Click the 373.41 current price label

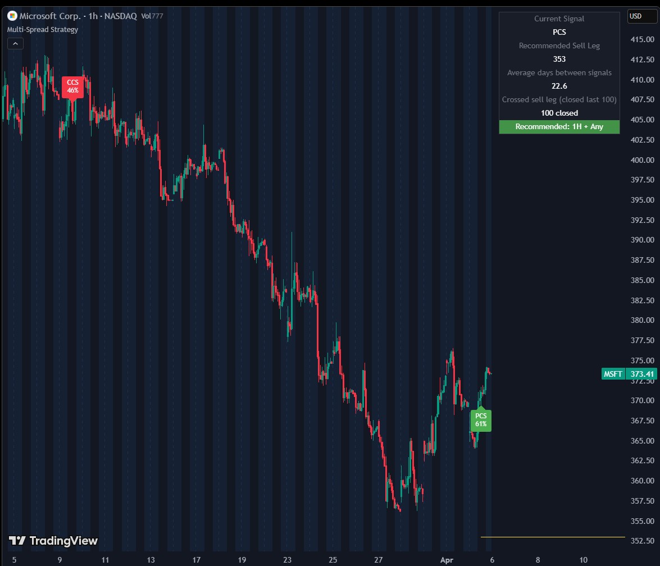coord(641,374)
